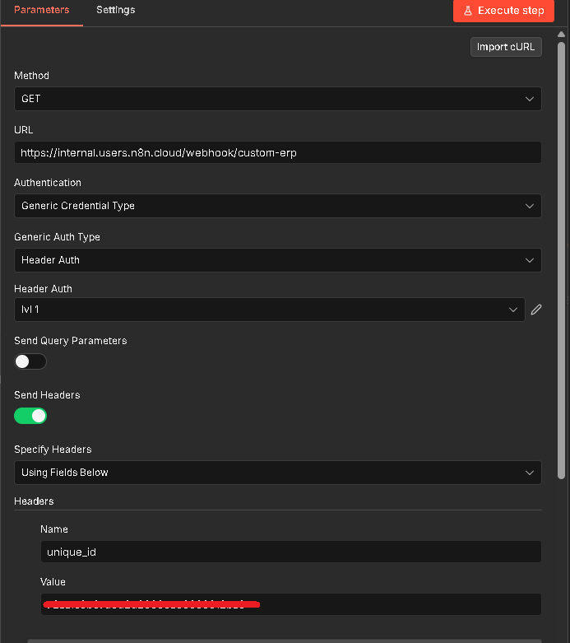Click the chevron arrow in Authentication field
570x643 pixels.
530,206
